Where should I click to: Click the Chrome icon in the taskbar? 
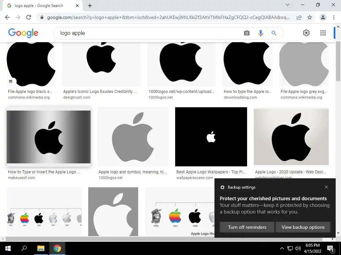[57, 248]
